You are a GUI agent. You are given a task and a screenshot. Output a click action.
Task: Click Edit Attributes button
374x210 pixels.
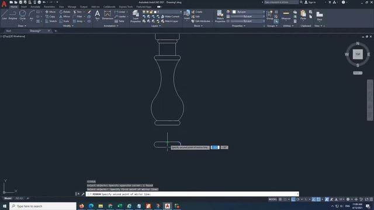point(201,21)
